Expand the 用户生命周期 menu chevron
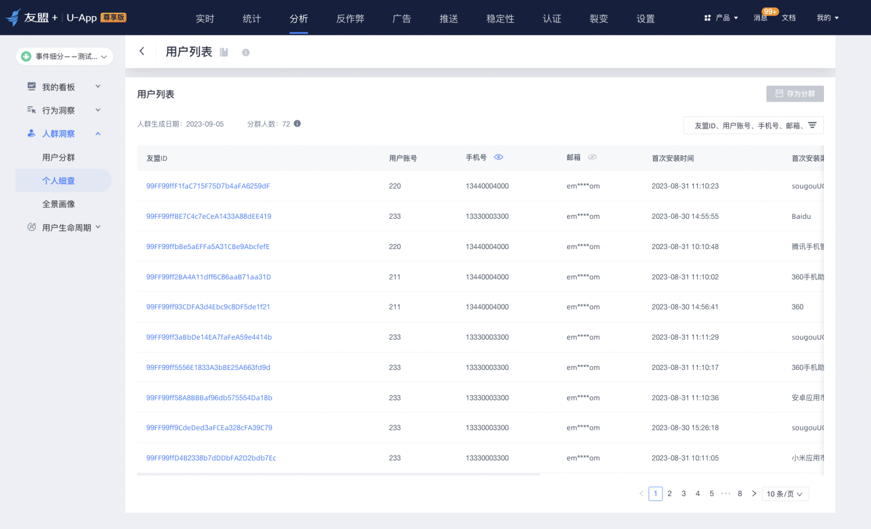871x529 pixels. click(98, 227)
